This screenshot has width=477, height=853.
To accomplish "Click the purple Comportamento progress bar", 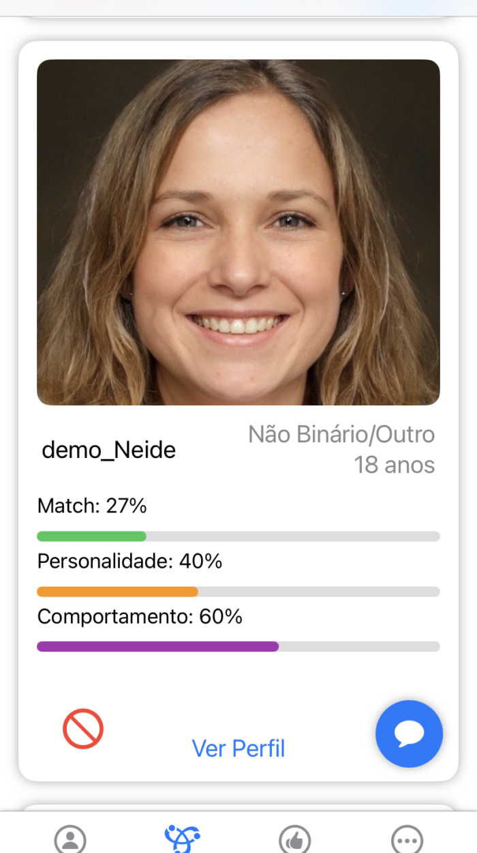I will [x=157, y=646].
